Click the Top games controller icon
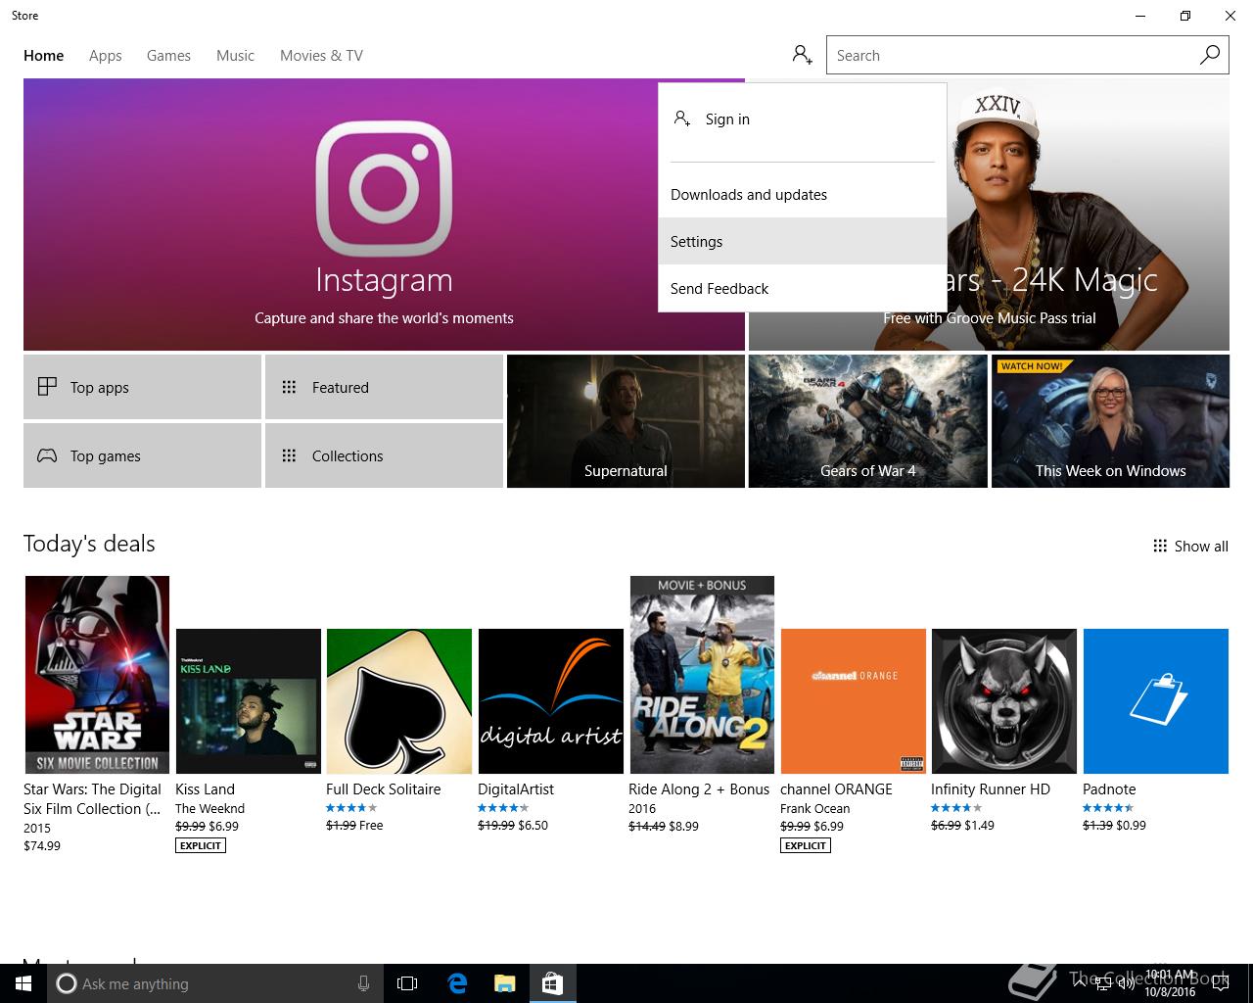 point(47,455)
